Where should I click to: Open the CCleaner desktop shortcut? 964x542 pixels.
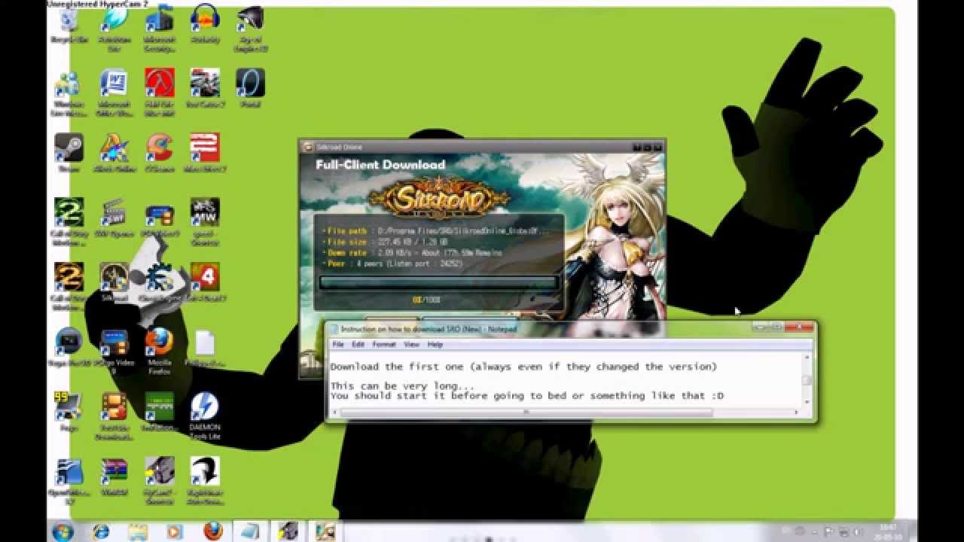[159, 152]
